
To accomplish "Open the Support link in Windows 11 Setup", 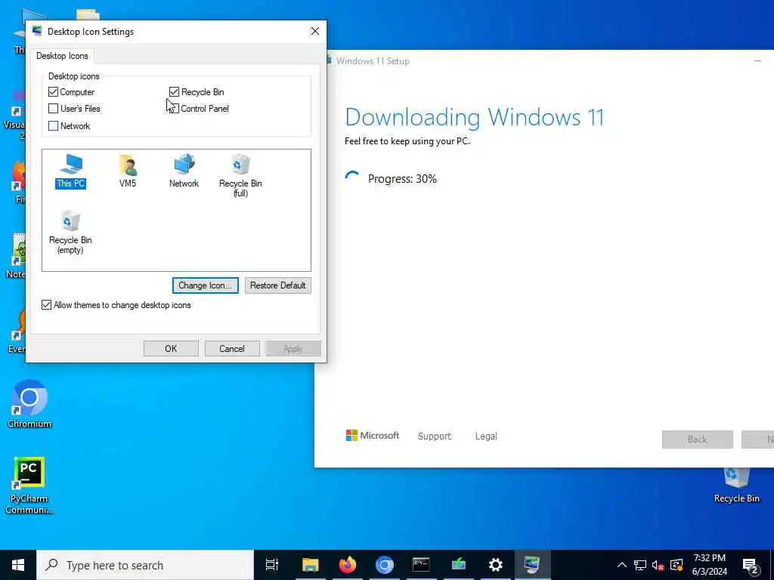I will (435, 436).
